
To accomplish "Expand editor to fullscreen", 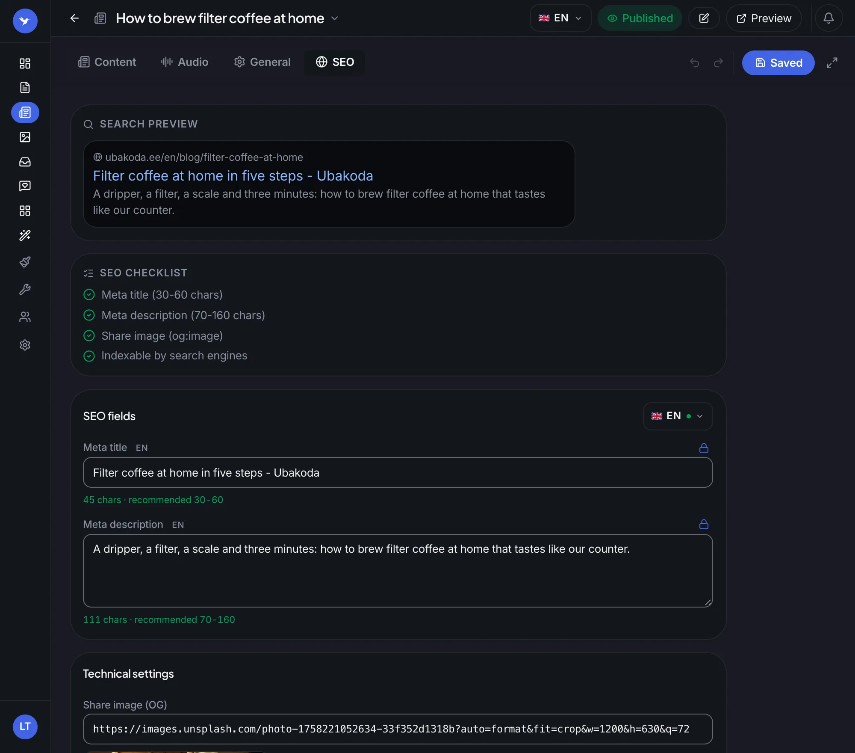I will coord(832,63).
